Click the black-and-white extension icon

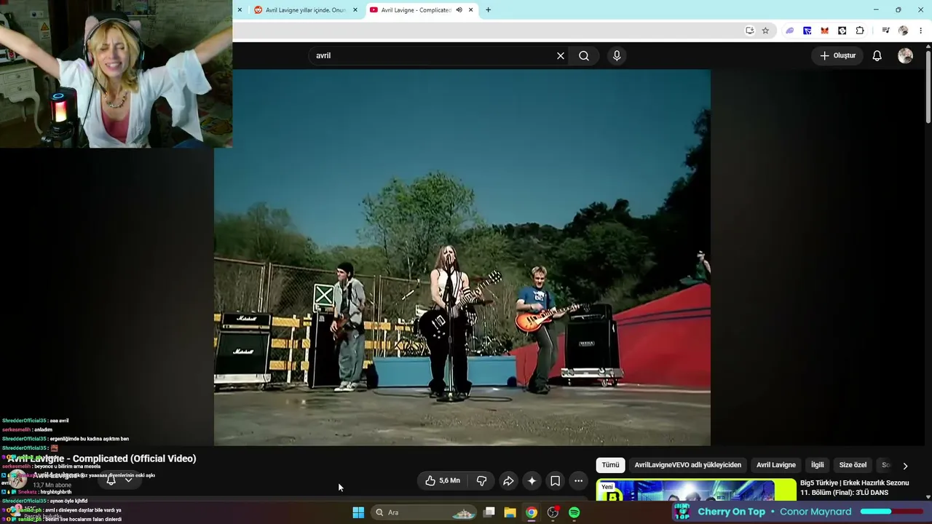click(842, 31)
